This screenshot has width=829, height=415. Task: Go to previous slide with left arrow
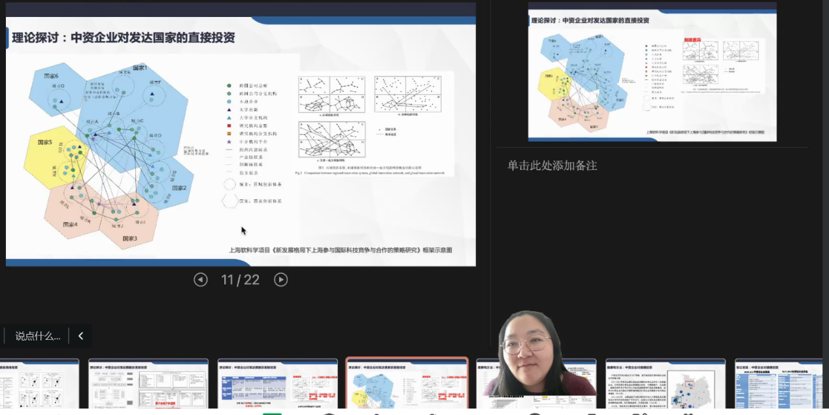(x=201, y=280)
